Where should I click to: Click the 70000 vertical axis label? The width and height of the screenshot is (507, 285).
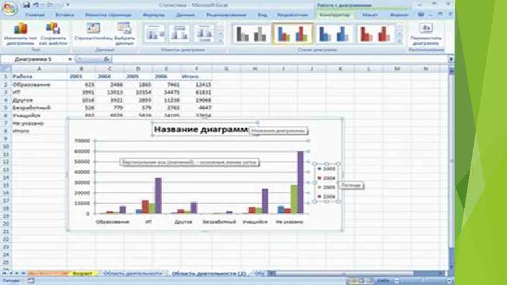pos(82,141)
